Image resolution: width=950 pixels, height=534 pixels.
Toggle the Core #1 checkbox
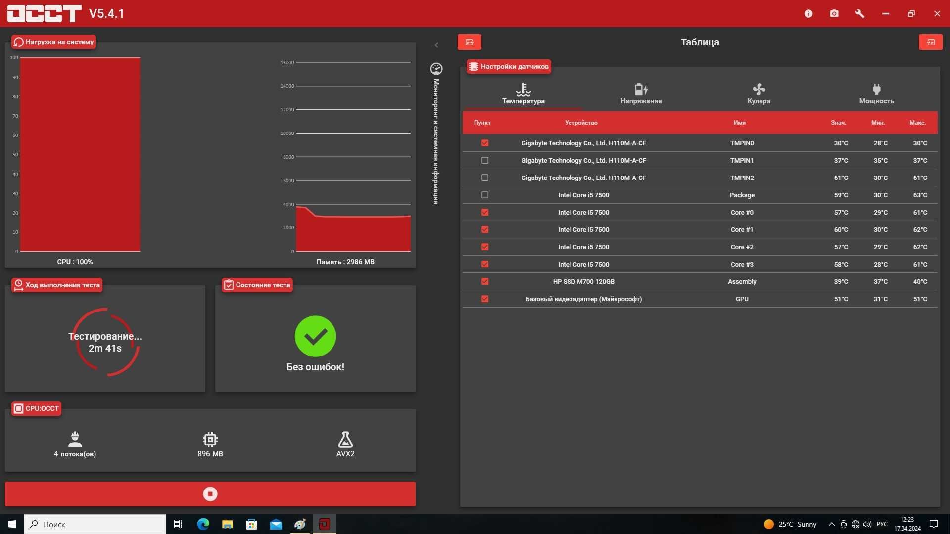[x=485, y=229]
